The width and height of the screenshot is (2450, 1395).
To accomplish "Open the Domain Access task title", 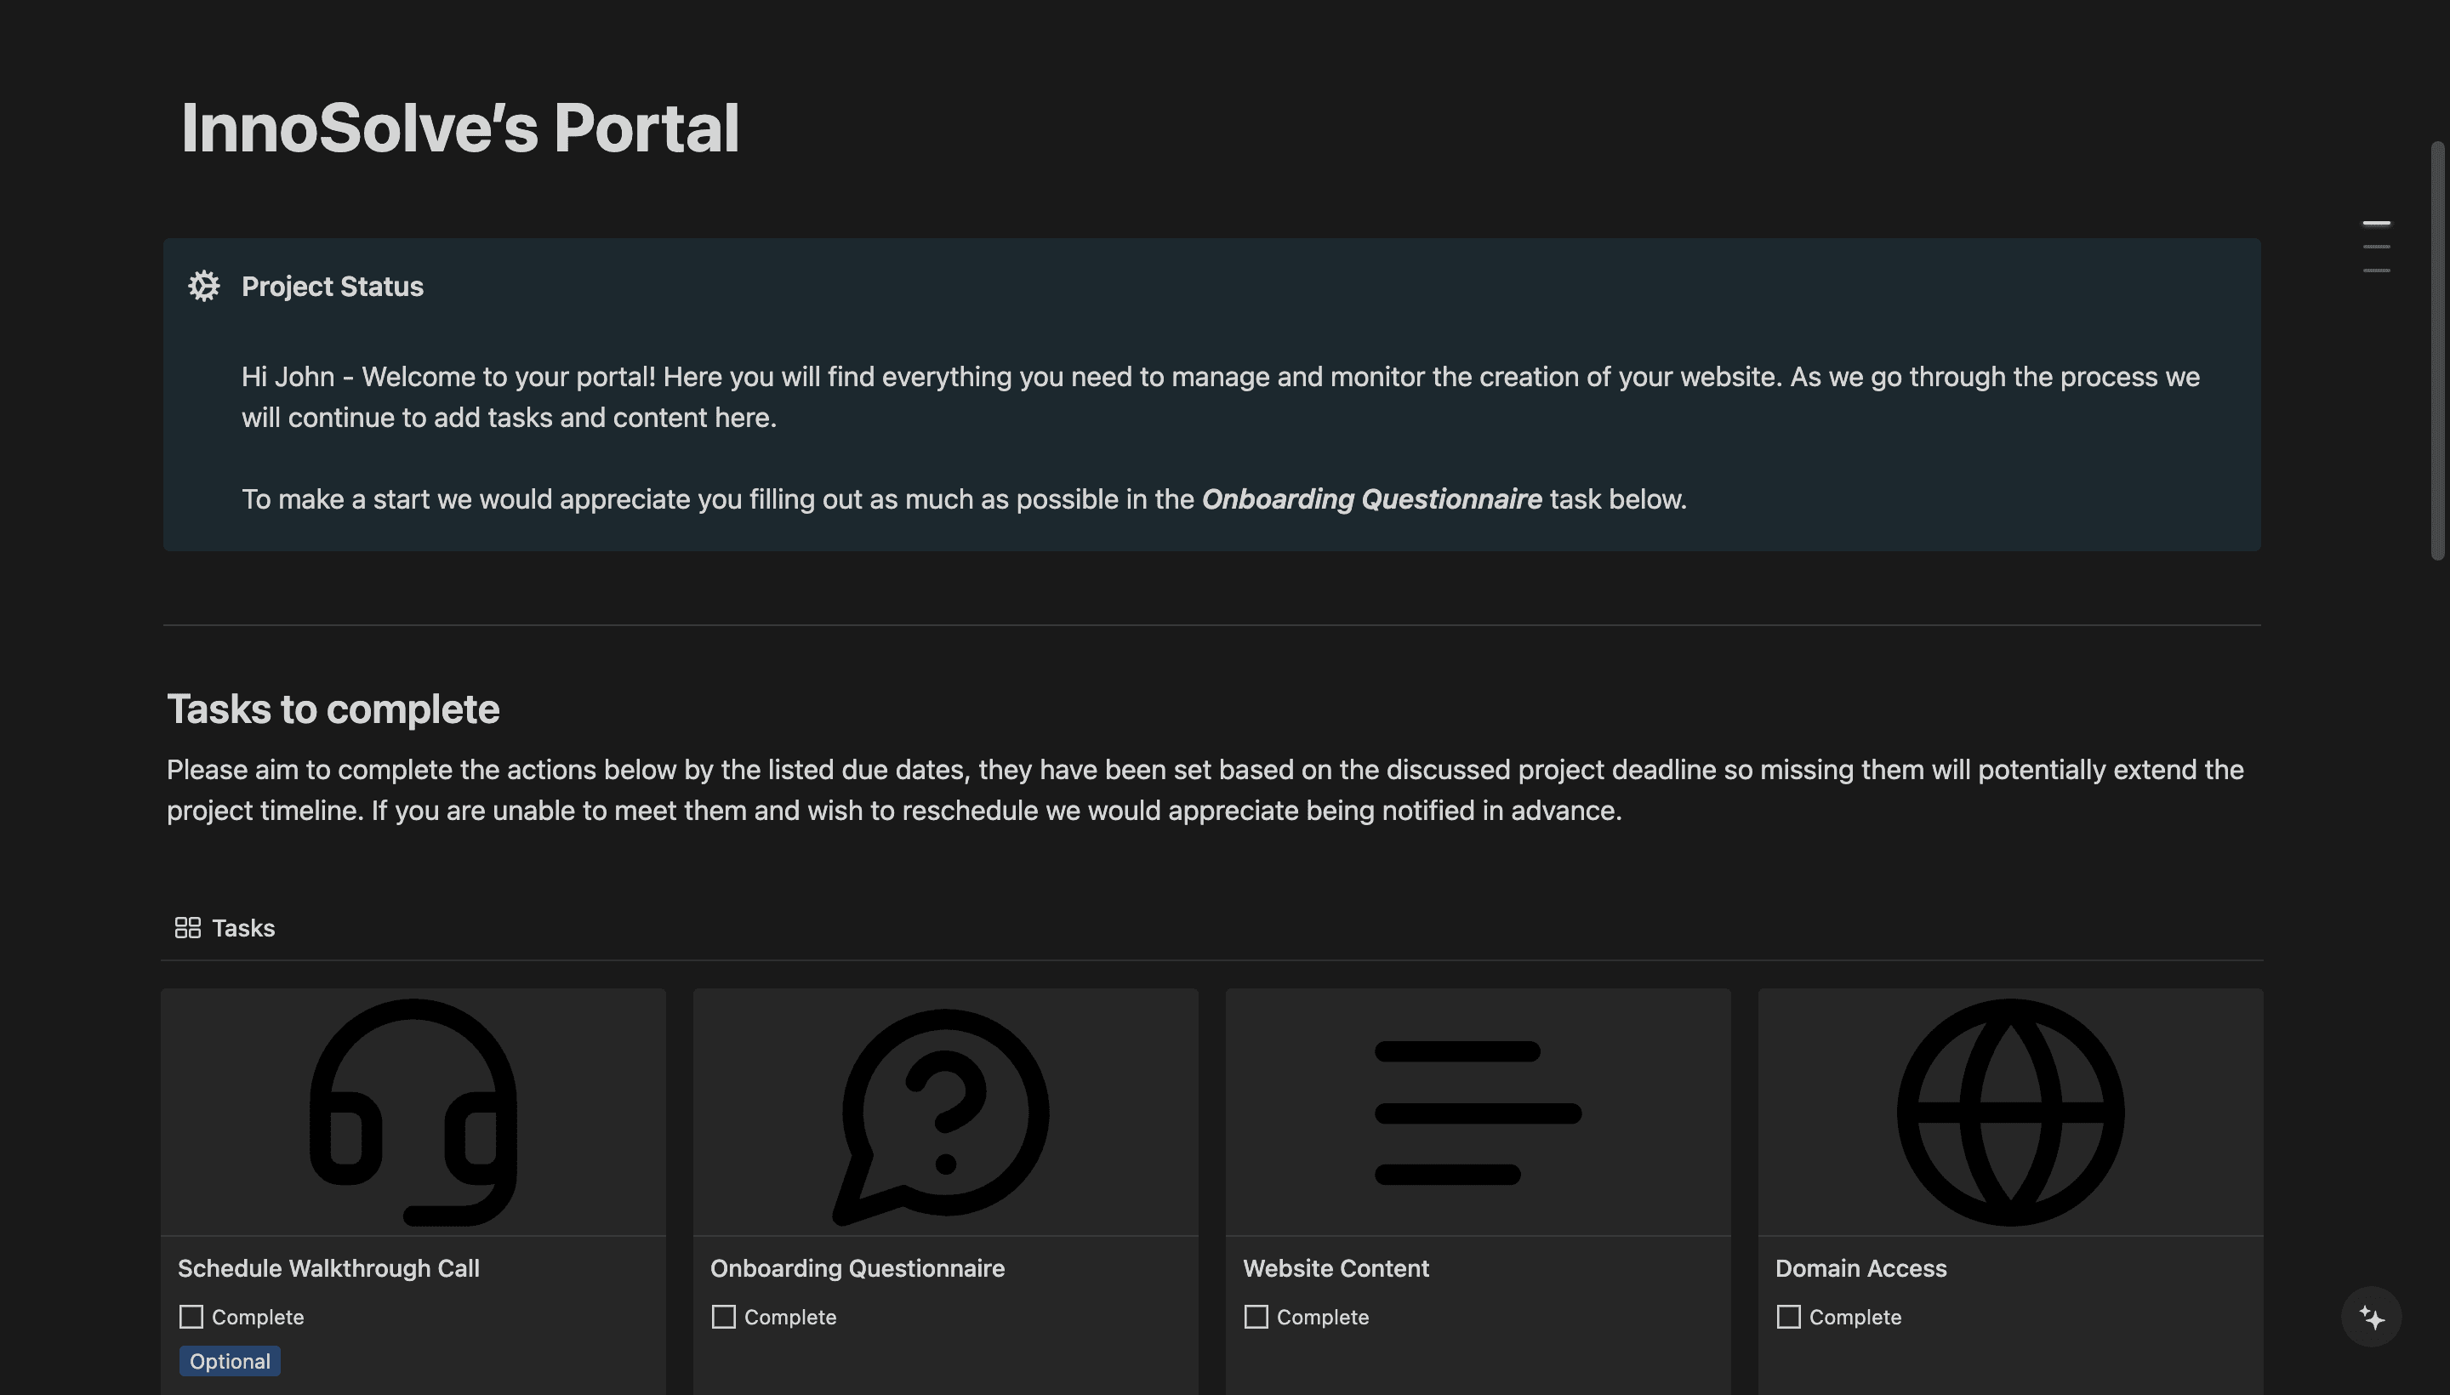I will pos(1860,1268).
